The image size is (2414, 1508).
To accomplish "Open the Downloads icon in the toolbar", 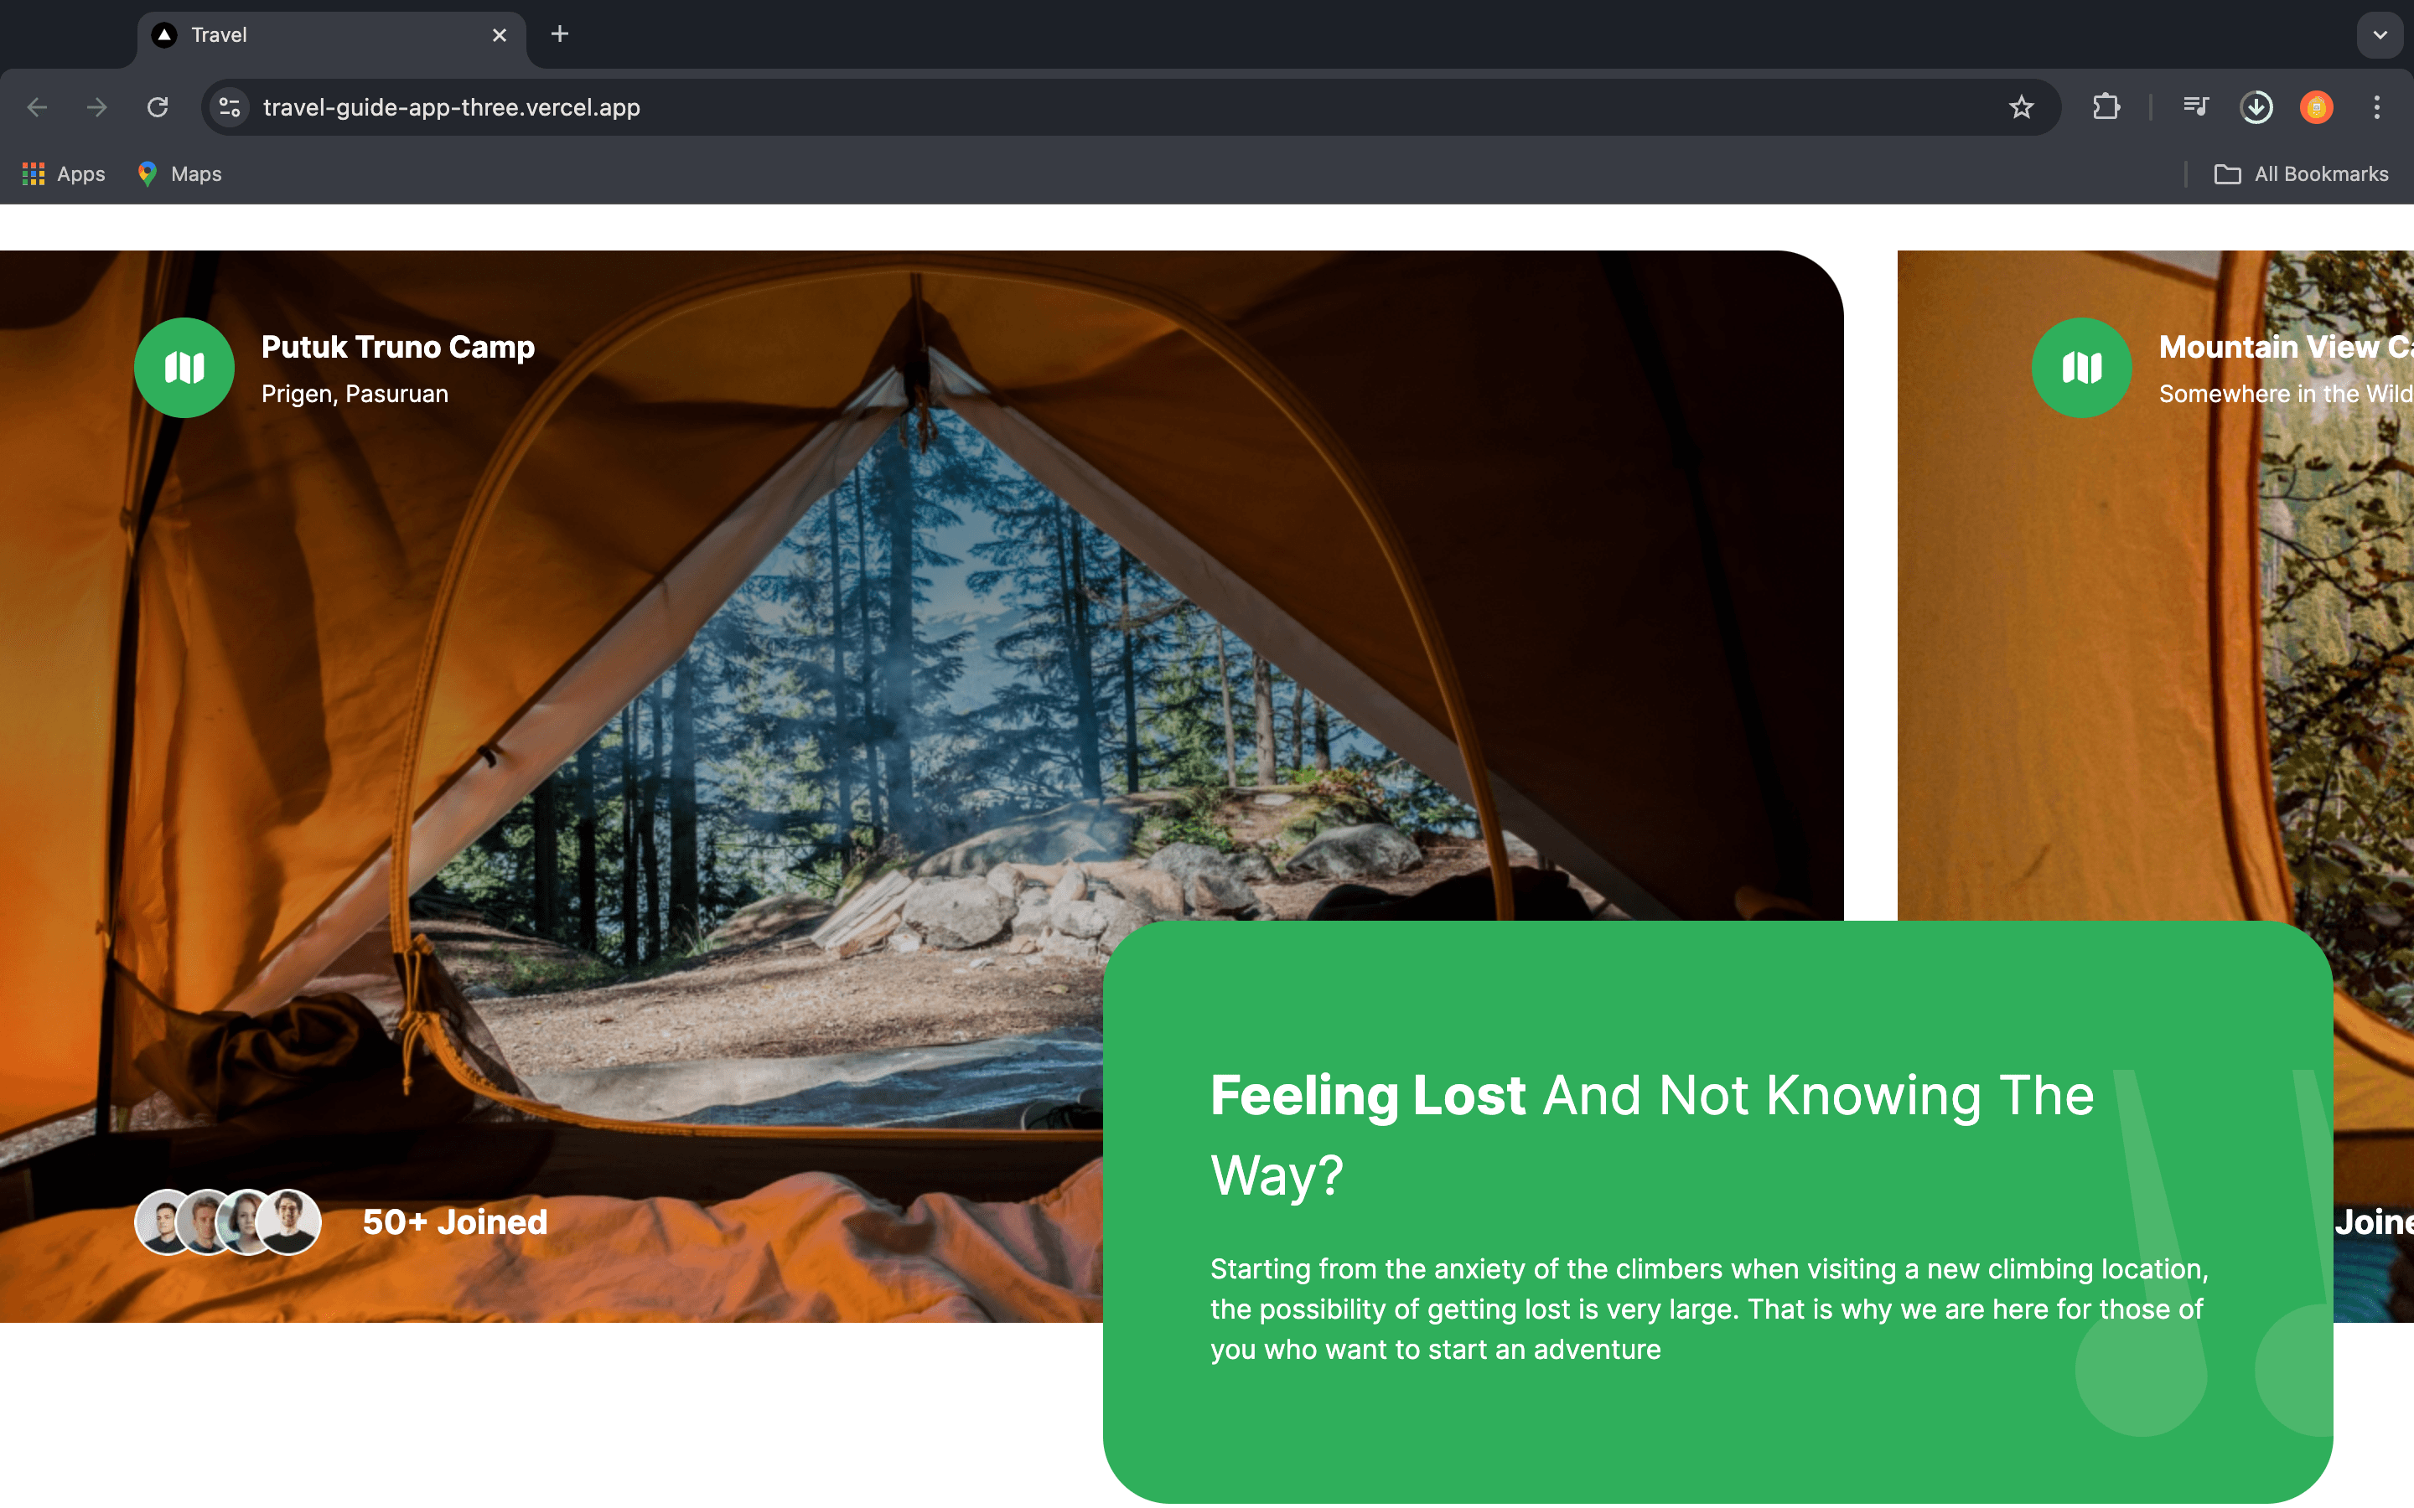I will (2256, 106).
